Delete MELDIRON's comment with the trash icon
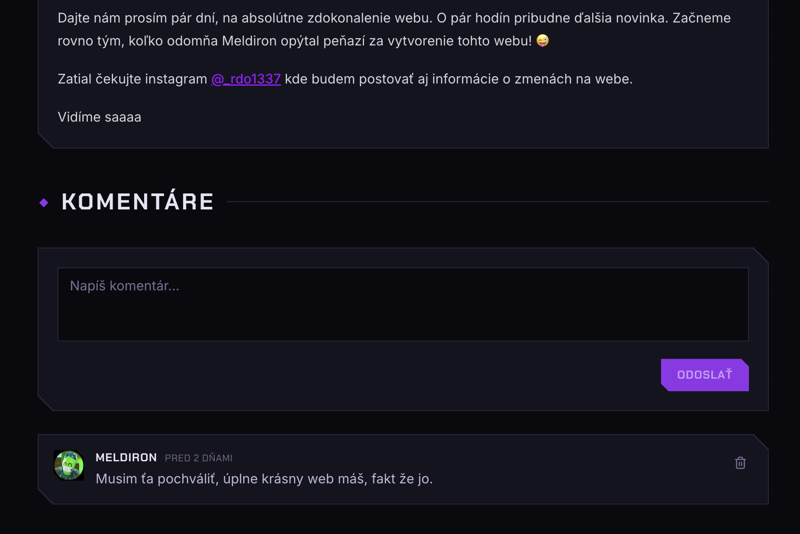The width and height of the screenshot is (800, 534). [741, 463]
